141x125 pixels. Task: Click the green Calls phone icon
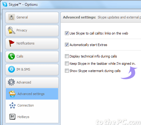point(12,56)
